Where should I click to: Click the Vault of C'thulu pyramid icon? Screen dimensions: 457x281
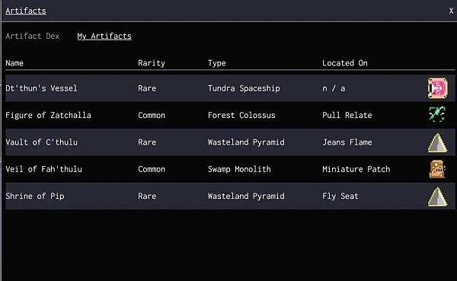point(437,142)
